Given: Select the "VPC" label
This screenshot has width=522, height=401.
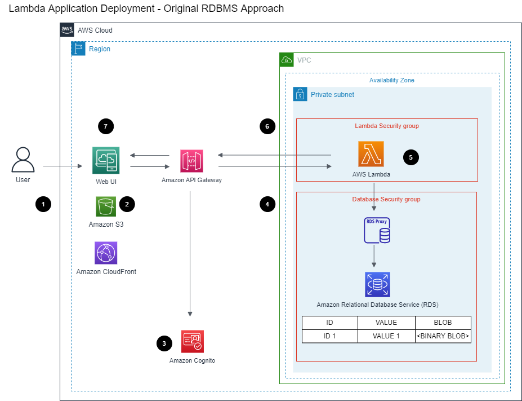Looking at the screenshot, I should [x=304, y=60].
